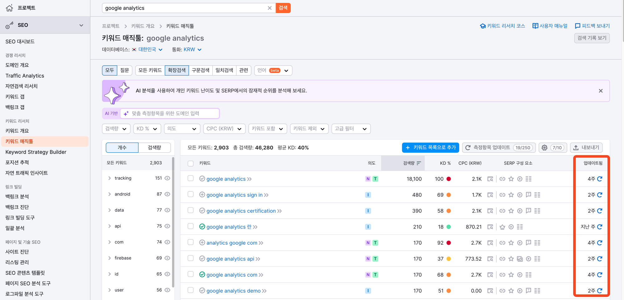
Task: Open the KD % filter dropdown
Action: [x=147, y=129]
